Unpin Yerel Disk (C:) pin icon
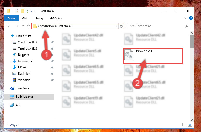 [52, 42]
